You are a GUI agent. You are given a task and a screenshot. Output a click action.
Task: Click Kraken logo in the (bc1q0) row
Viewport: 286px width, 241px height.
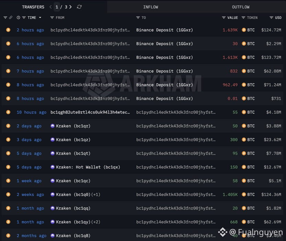click(53, 194)
